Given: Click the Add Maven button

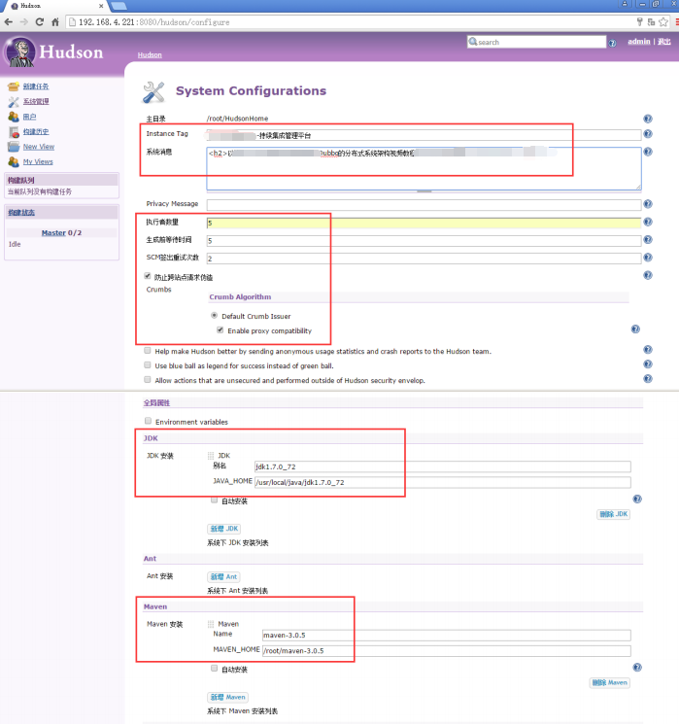Looking at the screenshot, I should [x=228, y=697].
